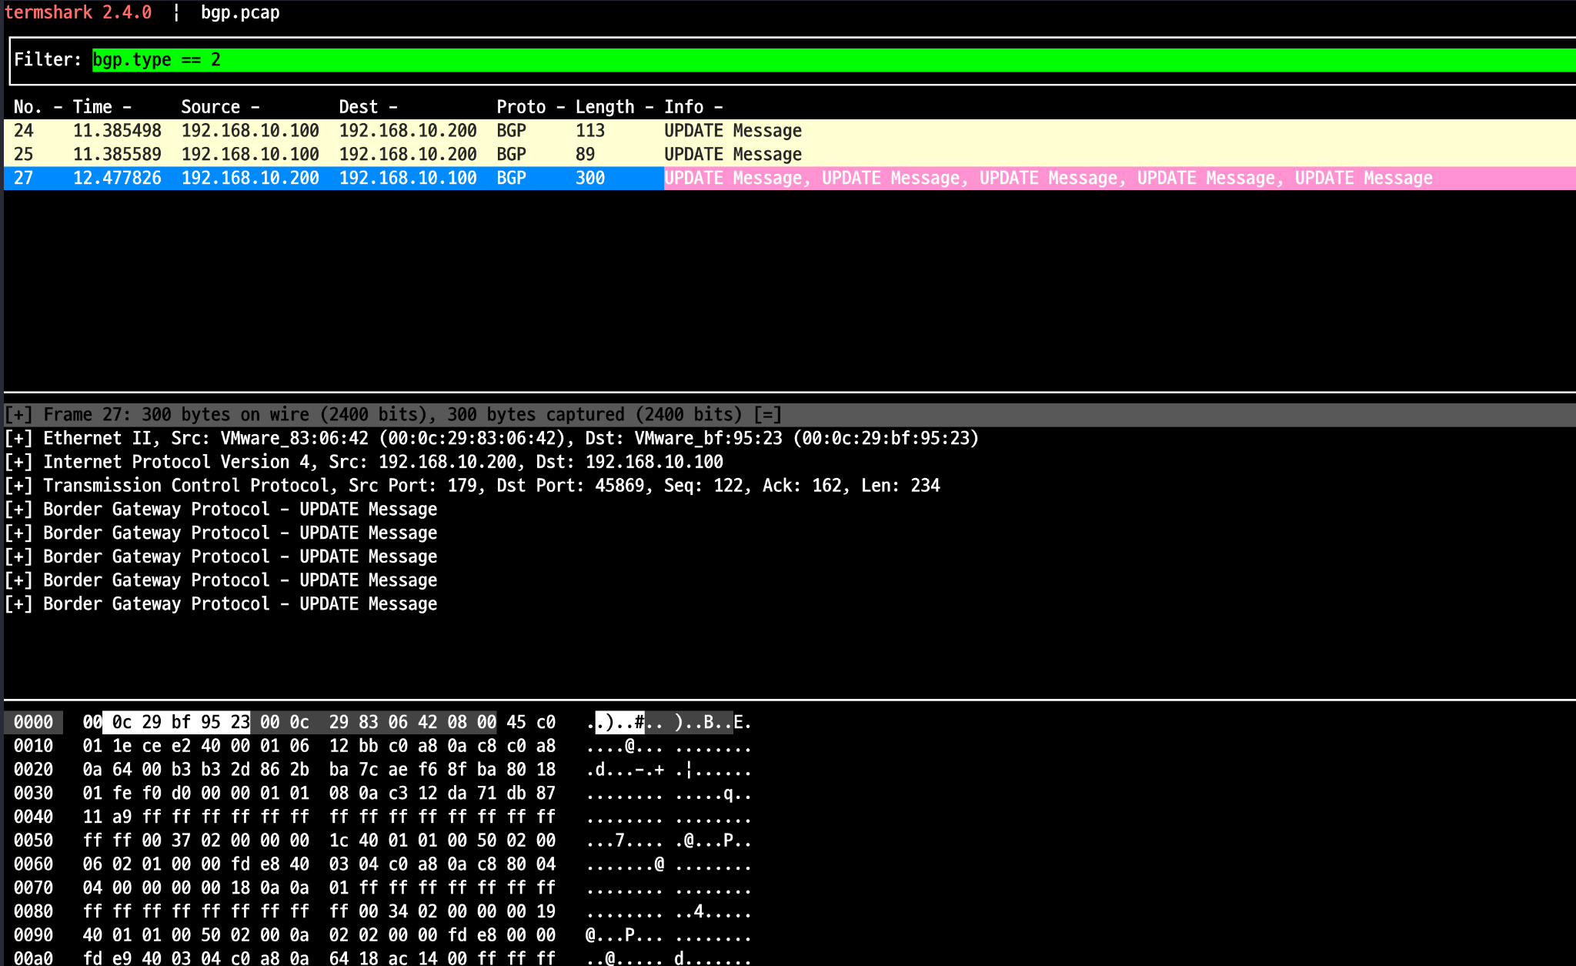
Task: Click hex dump row at offset 0040
Action: tap(33, 817)
